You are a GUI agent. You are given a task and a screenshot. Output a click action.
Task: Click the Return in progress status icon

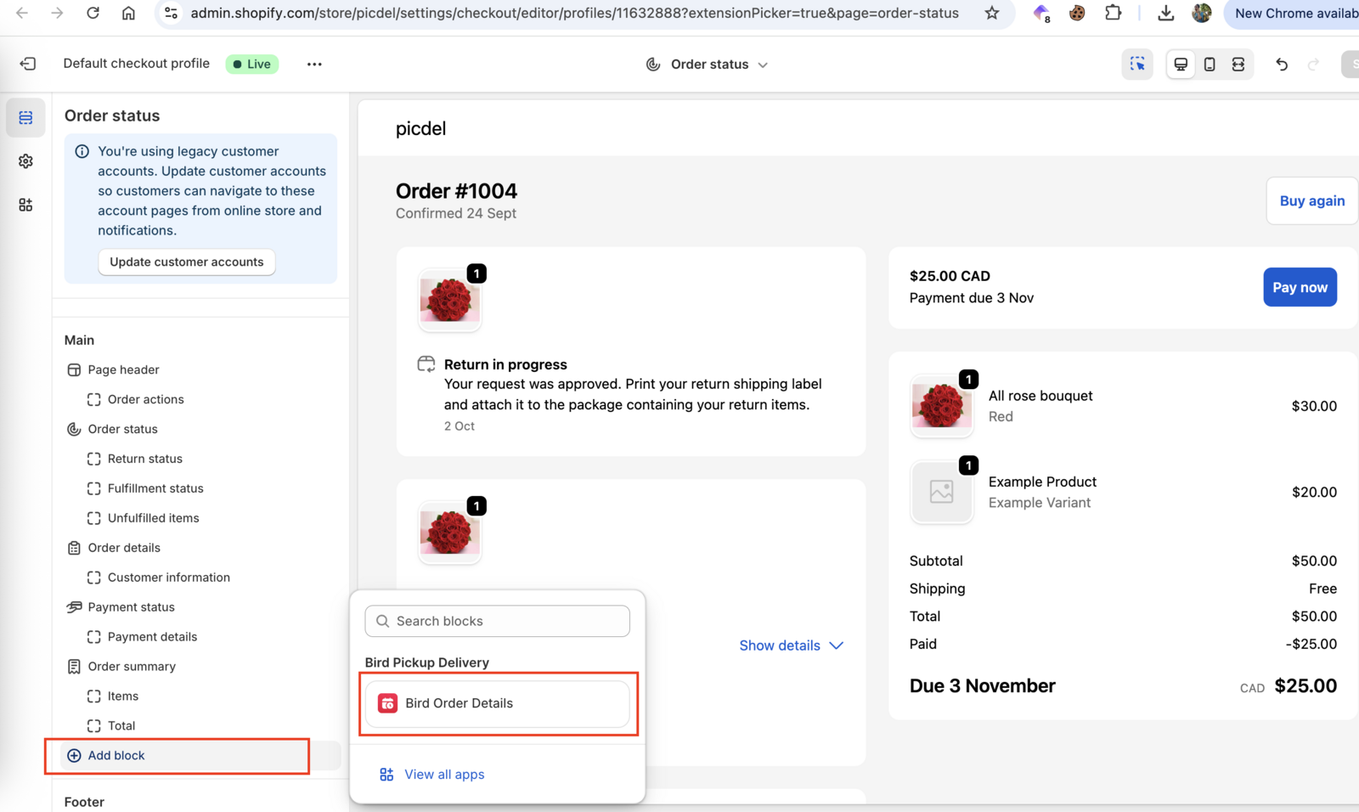tap(426, 364)
